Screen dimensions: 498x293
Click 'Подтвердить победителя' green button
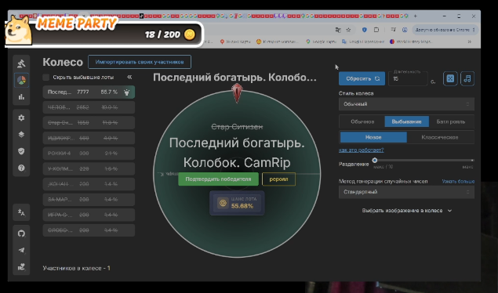(218, 179)
